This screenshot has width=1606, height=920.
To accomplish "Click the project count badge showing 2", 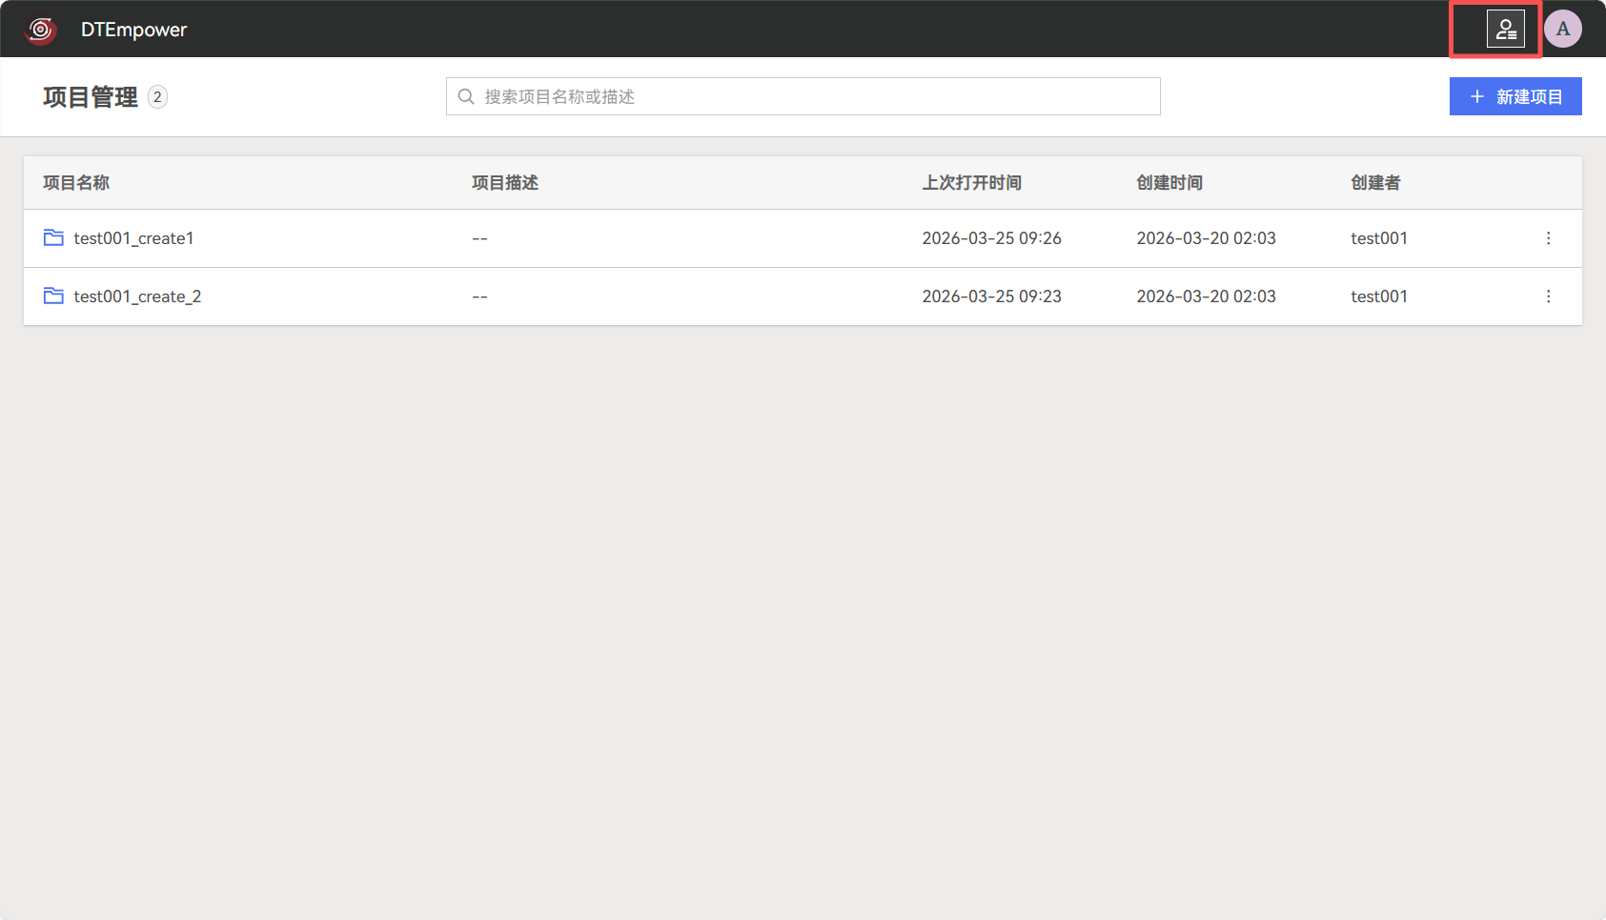I will tap(158, 97).
